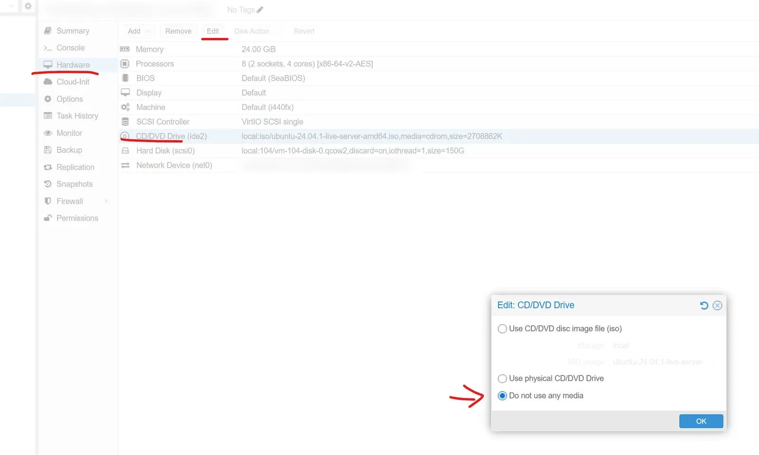Click the BIOS chip icon

click(x=125, y=78)
